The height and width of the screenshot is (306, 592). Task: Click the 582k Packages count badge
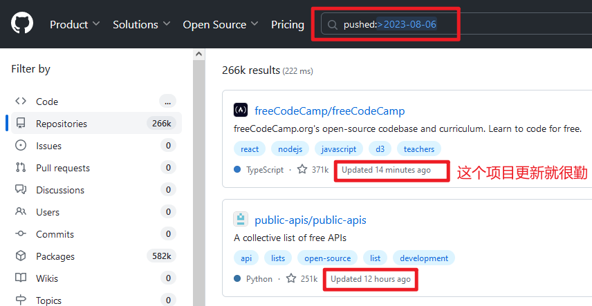point(162,256)
